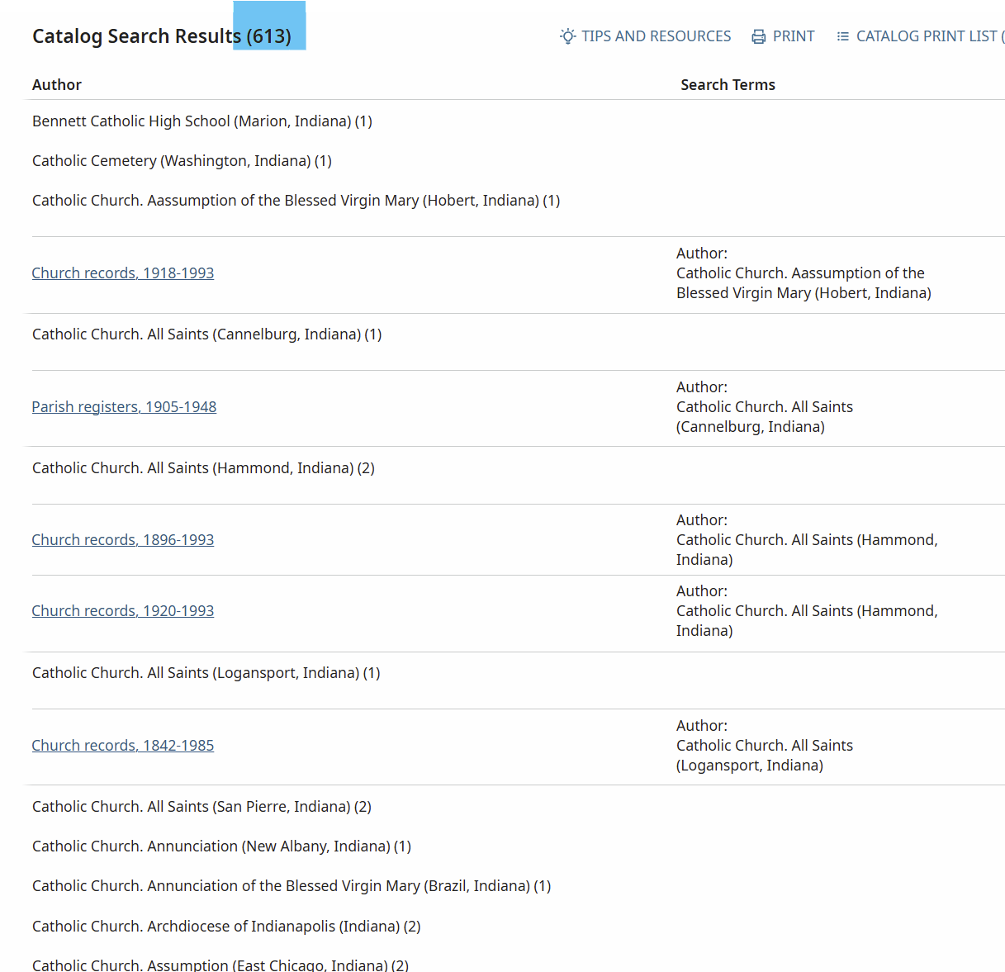
Task: Select search terms text for Hobert, Indiana record
Action: pos(804,273)
